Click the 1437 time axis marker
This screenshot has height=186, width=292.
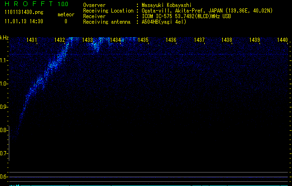[x=199, y=40]
